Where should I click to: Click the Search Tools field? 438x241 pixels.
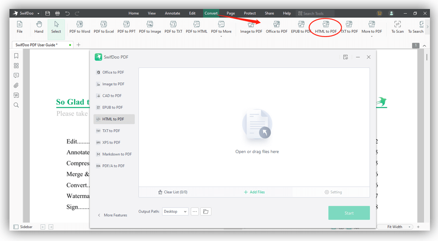pos(315,13)
